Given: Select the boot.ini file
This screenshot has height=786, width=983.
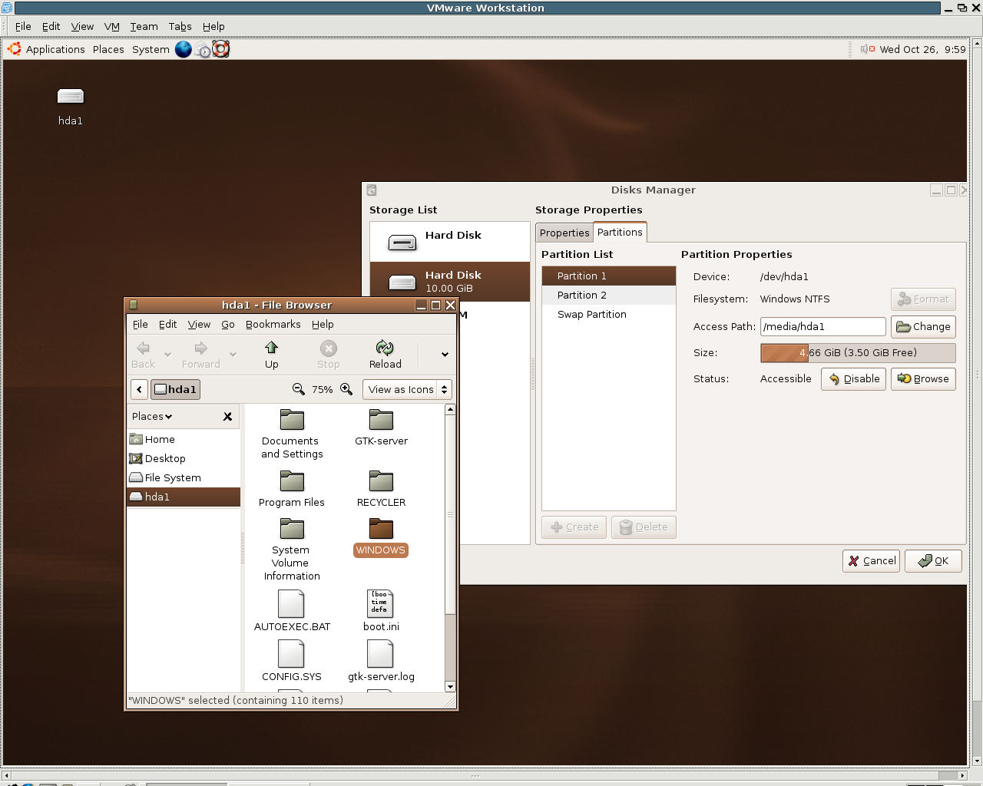Looking at the screenshot, I should 381,611.
